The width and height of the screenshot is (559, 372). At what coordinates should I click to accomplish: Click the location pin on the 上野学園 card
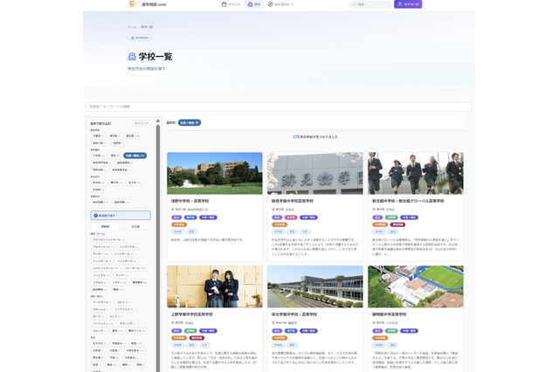[x=173, y=323]
